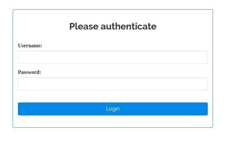
Task: Click the "Password:" label
Action: (x=29, y=72)
